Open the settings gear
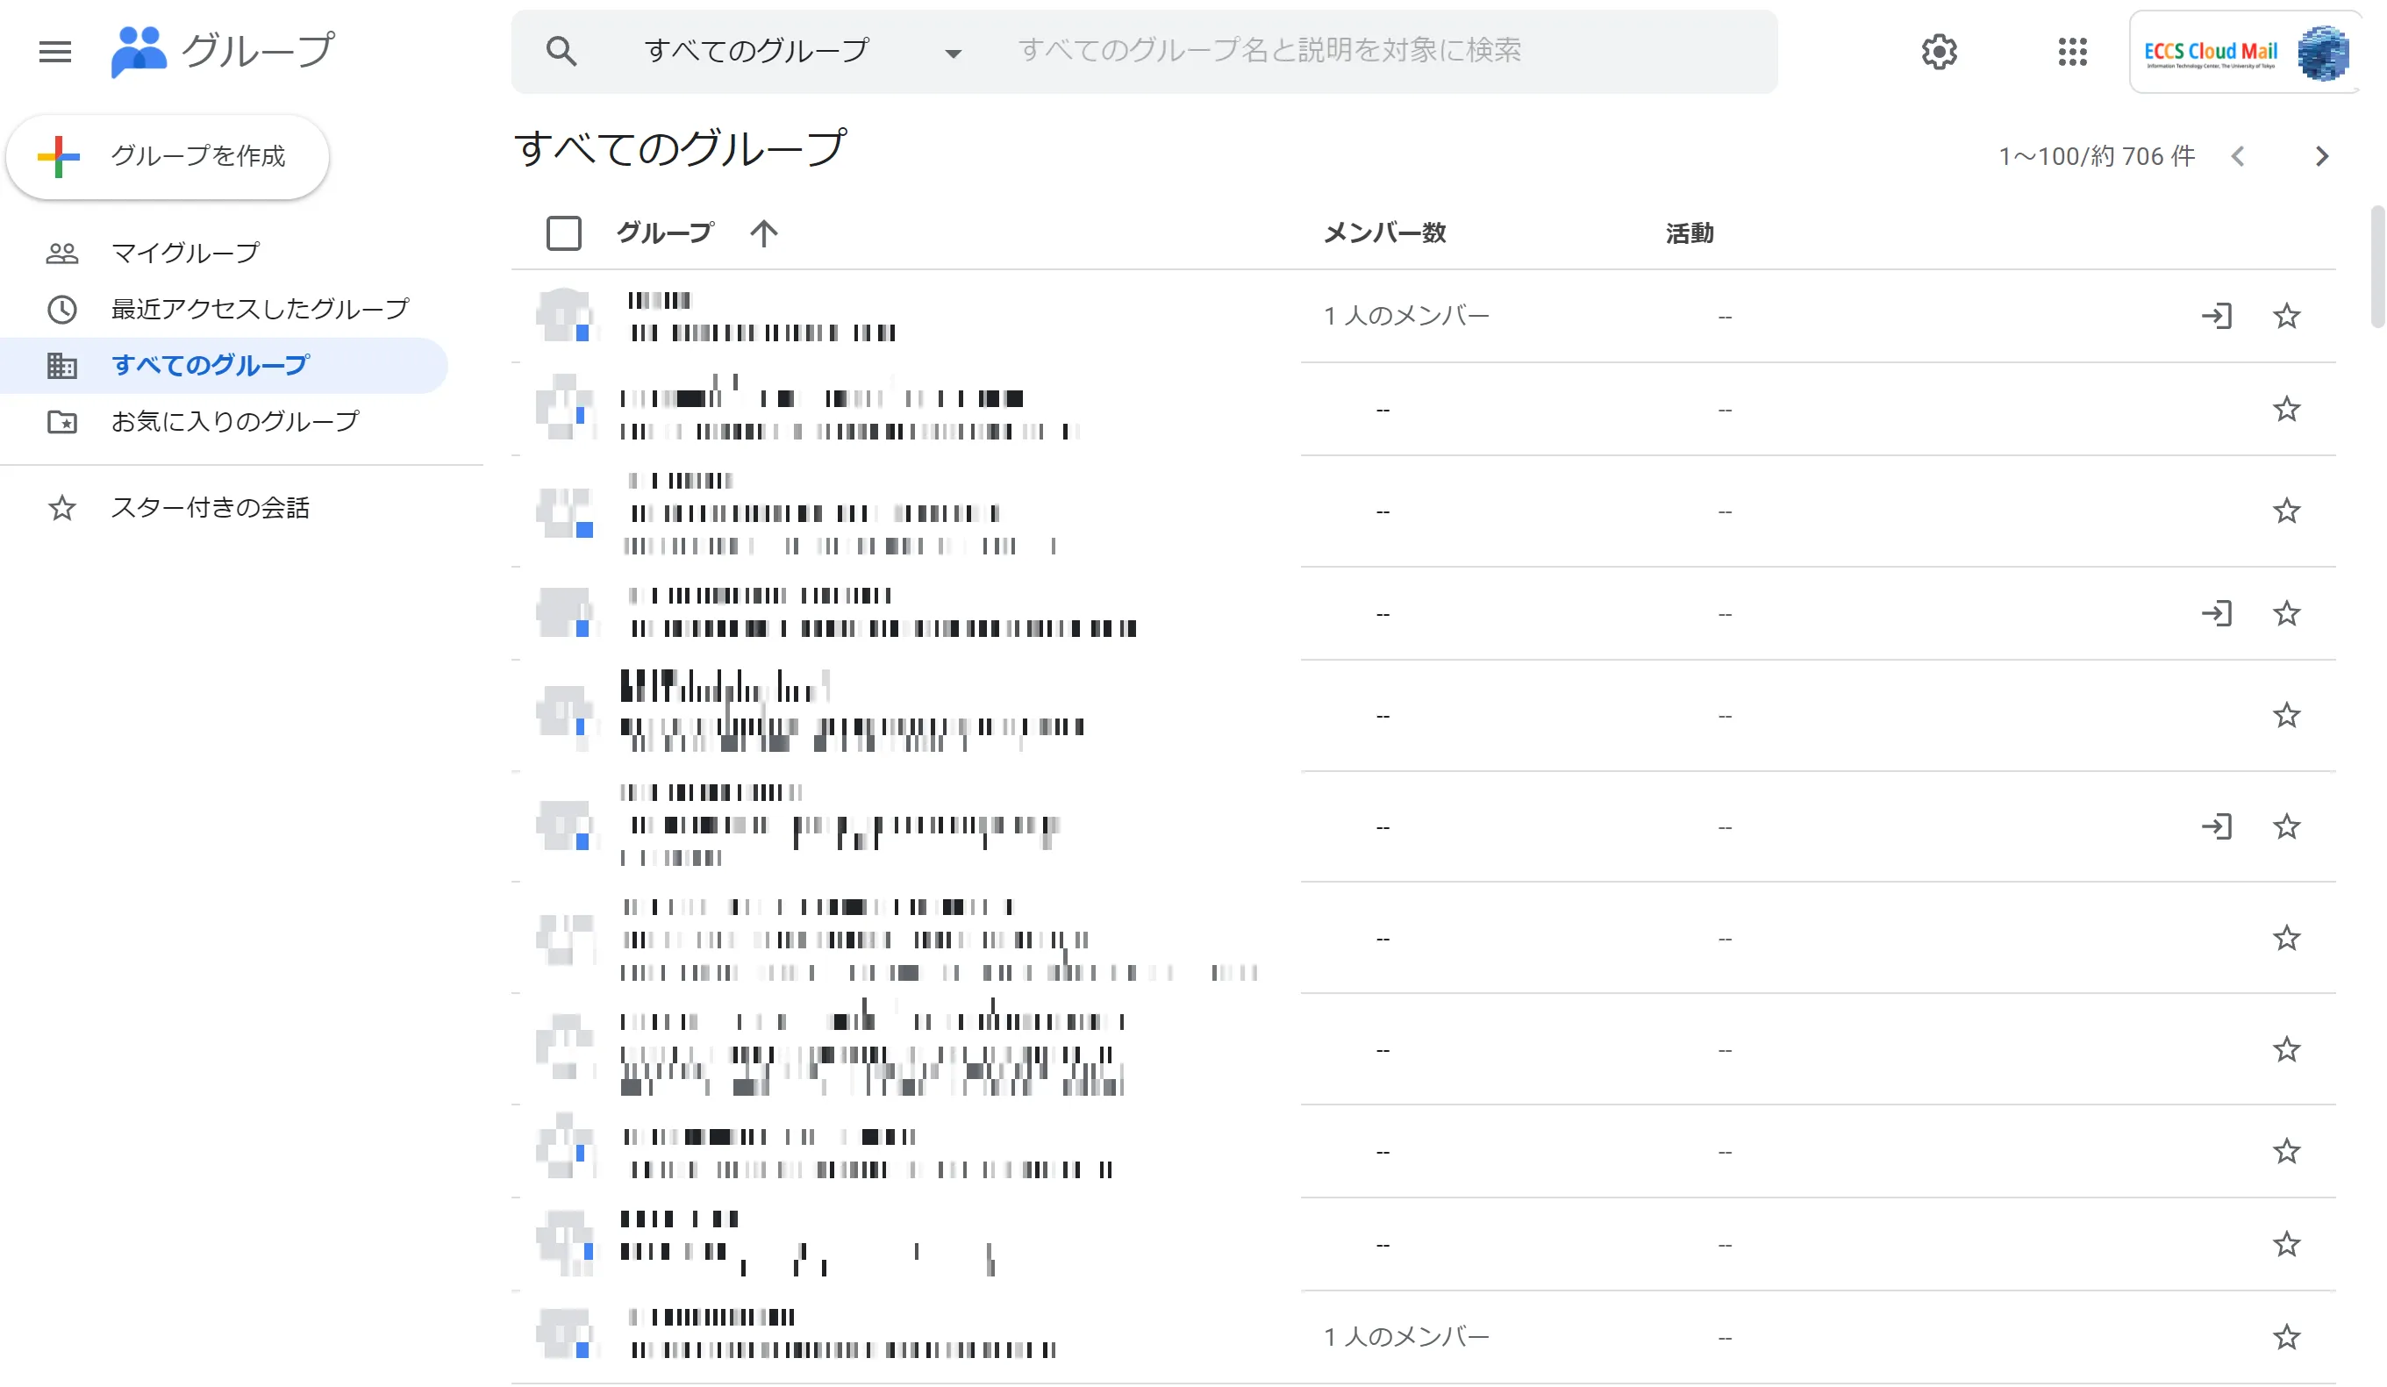 pos(1939,51)
